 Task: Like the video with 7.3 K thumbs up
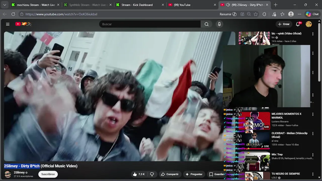(139, 174)
